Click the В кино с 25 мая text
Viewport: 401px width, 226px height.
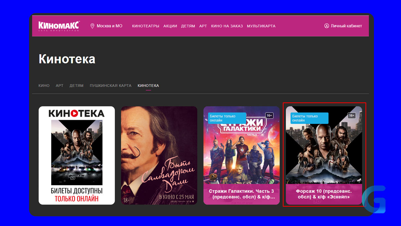pyautogui.click(x=176, y=197)
